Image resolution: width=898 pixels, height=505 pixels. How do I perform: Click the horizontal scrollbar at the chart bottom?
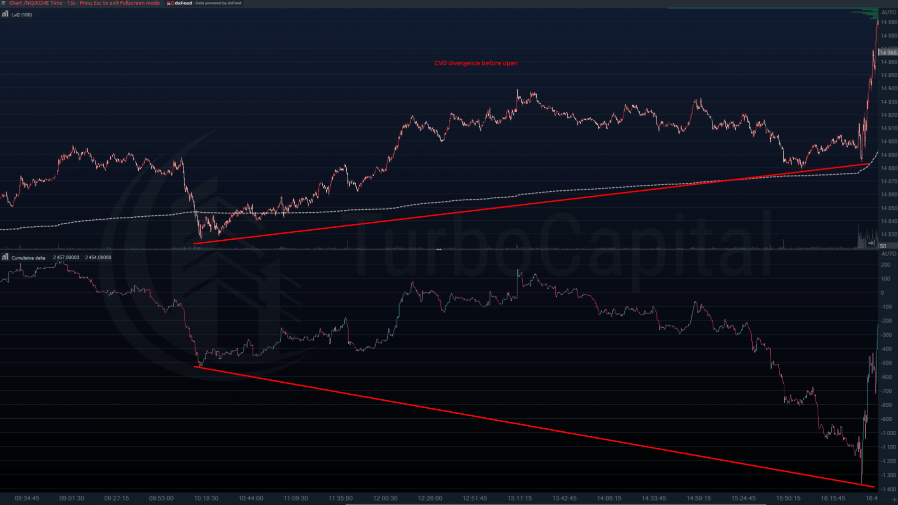click(554, 504)
